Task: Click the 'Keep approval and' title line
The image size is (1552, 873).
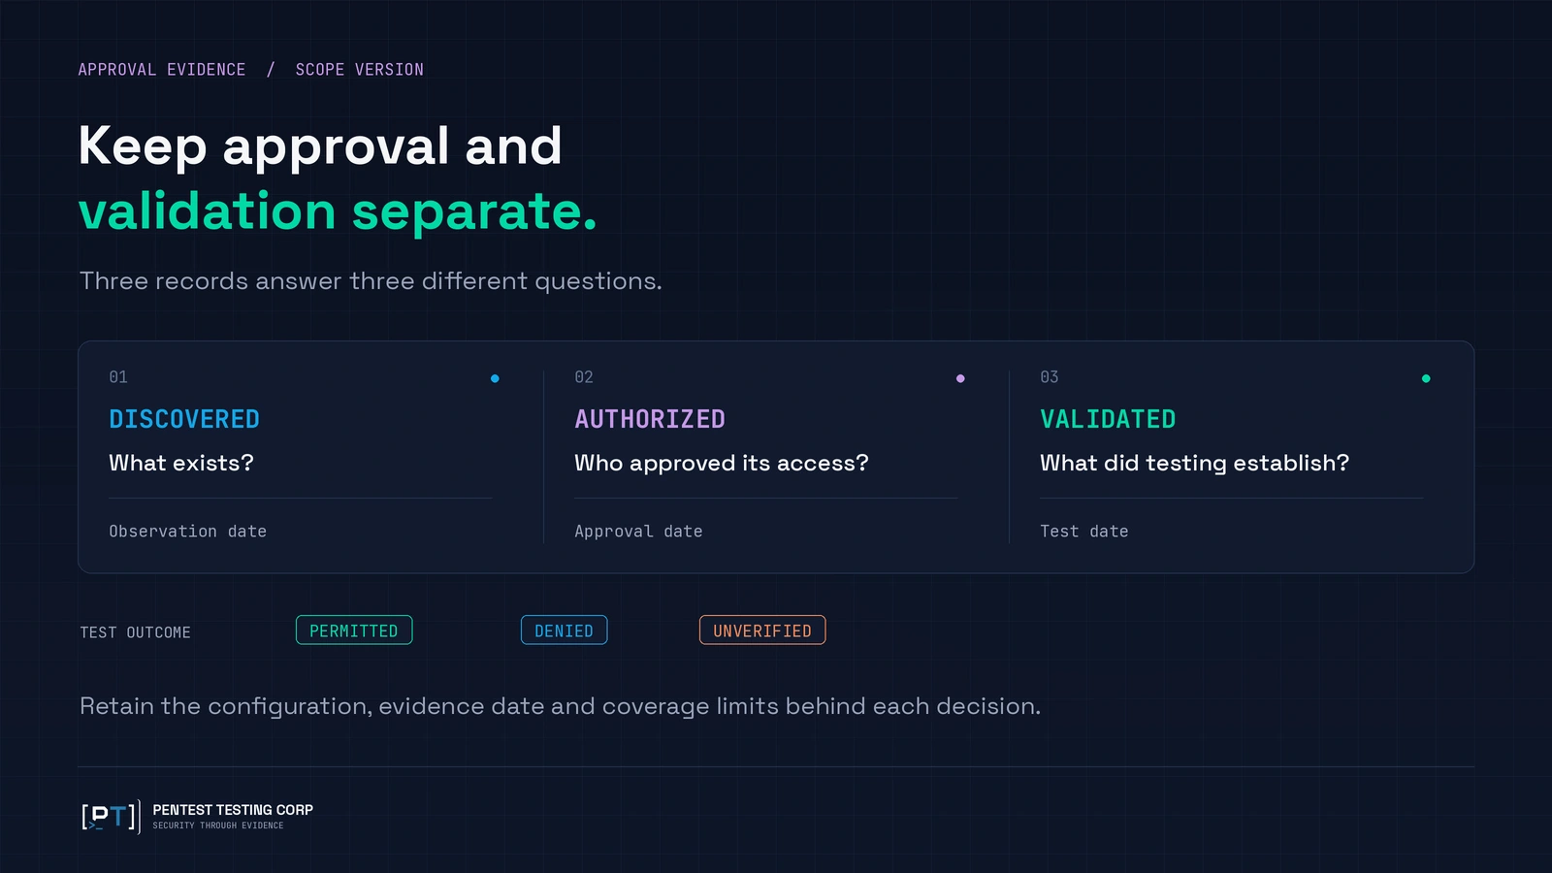Action: pyautogui.click(x=320, y=146)
